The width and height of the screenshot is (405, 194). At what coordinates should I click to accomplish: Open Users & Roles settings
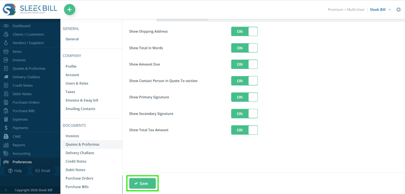(x=77, y=83)
